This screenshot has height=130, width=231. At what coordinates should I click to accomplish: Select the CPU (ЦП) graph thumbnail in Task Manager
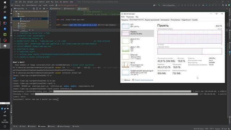126,26
